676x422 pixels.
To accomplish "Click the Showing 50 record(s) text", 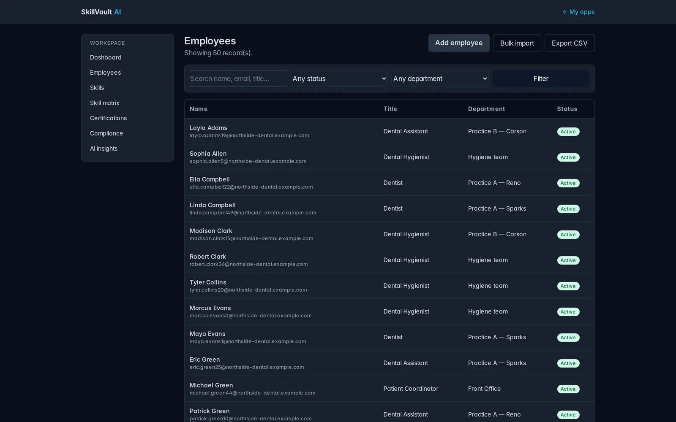I will click(218, 53).
